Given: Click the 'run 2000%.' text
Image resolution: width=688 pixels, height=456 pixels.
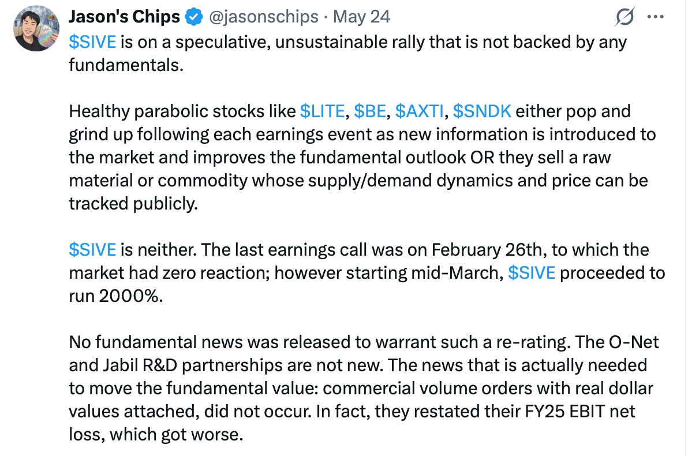Looking at the screenshot, I should click(116, 296).
